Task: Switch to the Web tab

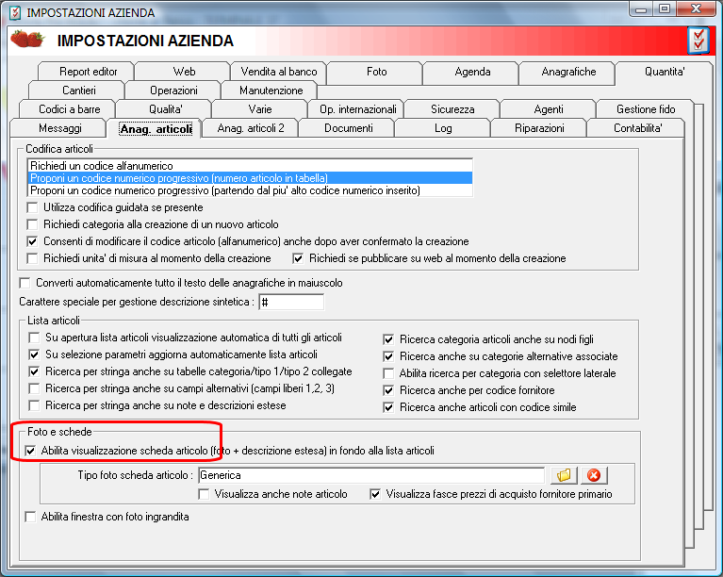Action: click(x=184, y=72)
